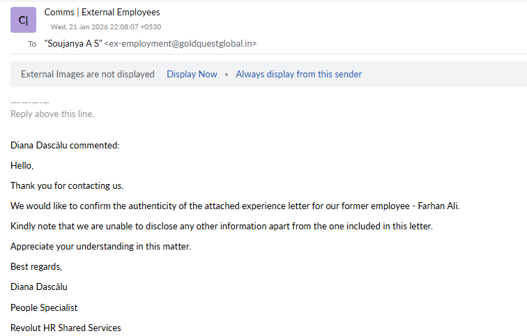Click the dashed separator line above reply note
The width and height of the screenshot is (527, 336).
[30, 103]
